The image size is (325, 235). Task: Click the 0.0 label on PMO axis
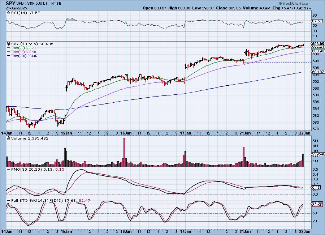click(x=315, y=195)
